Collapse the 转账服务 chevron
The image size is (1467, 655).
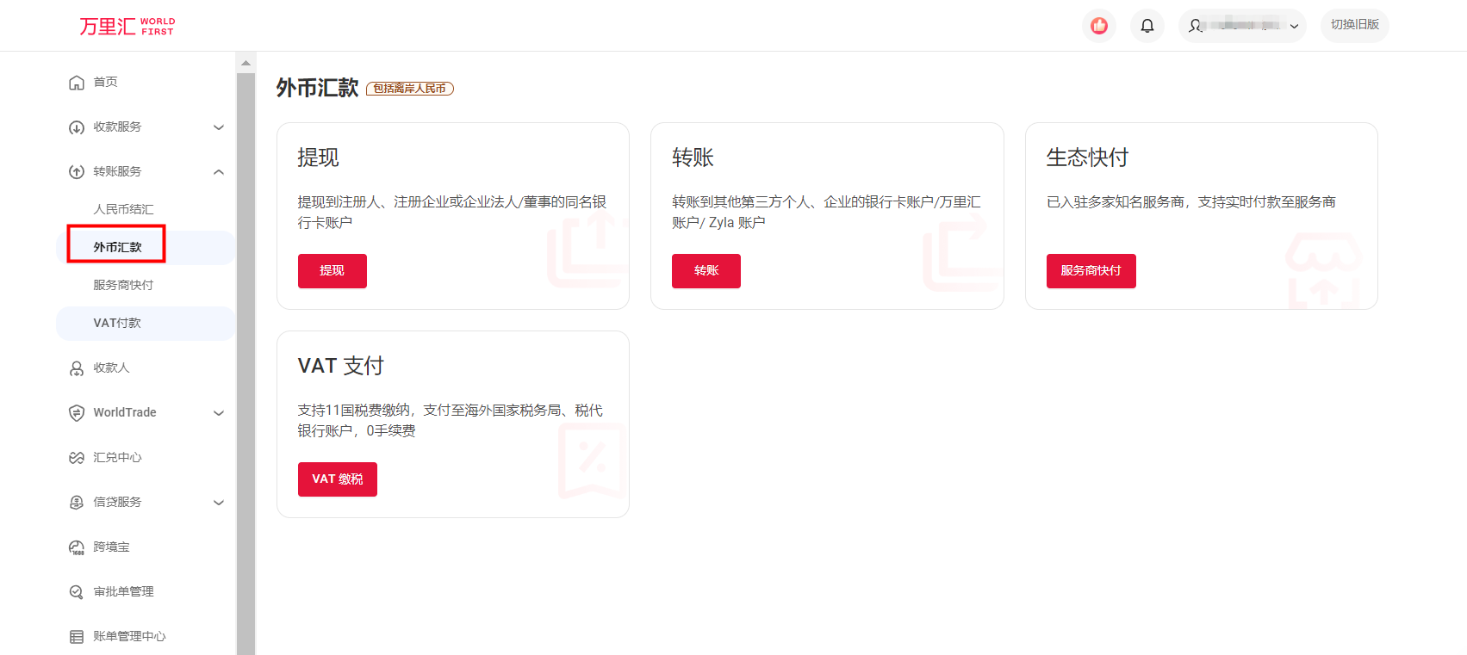click(219, 172)
